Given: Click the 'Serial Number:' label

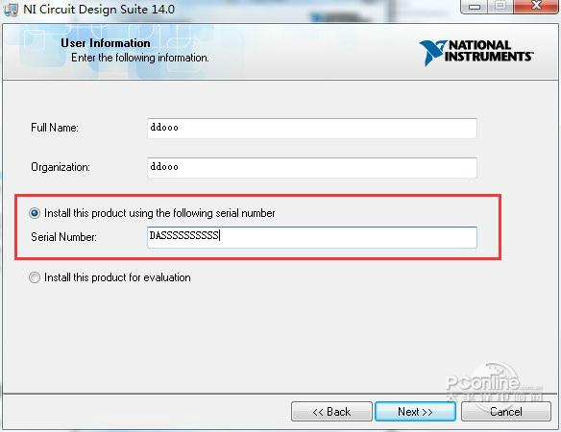Looking at the screenshot, I should (63, 237).
